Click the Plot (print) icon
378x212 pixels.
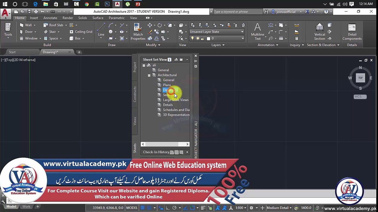(x=36, y=12)
